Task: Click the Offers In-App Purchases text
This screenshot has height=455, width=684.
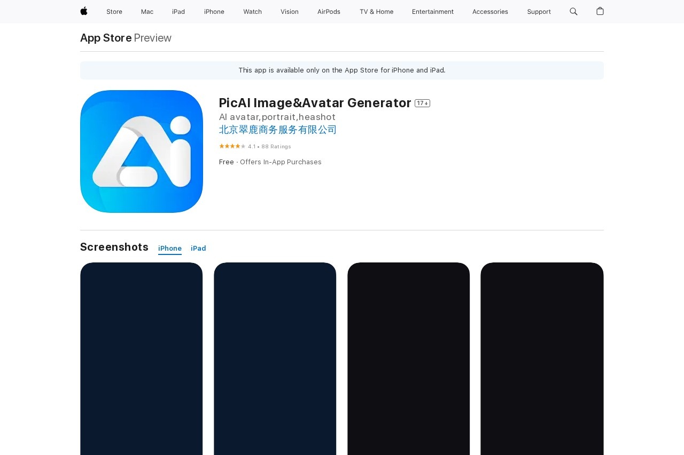Action: coord(281,162)
